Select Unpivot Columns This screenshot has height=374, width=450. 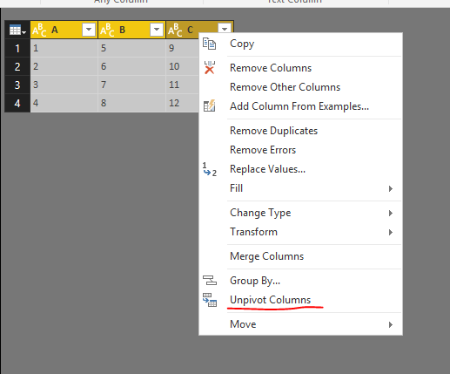click(300, 300)
